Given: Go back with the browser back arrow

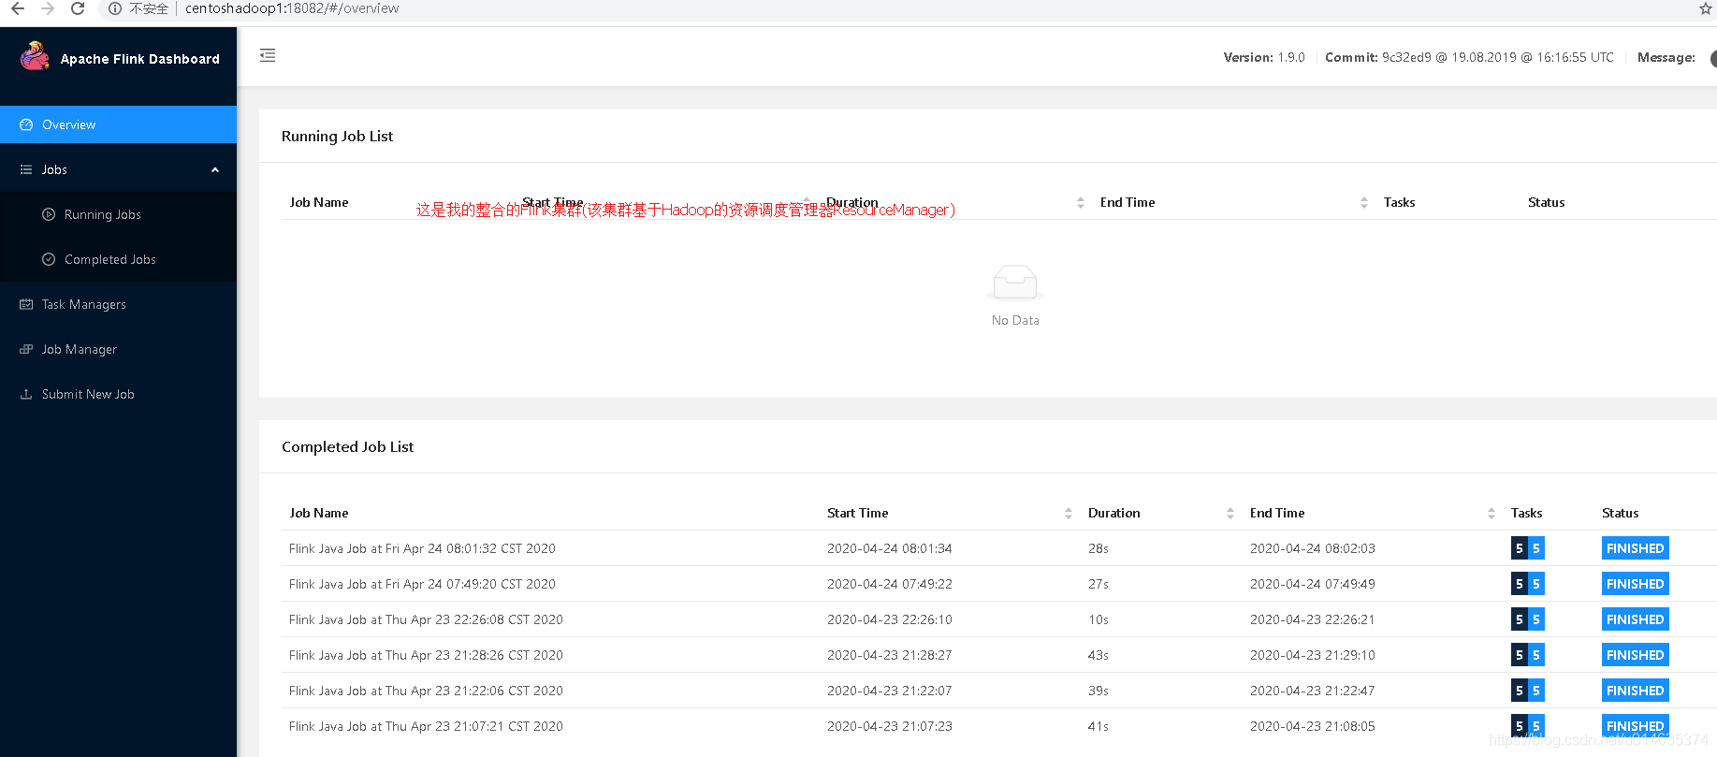Looking at the screenshot, I should [x=18, y=8].
